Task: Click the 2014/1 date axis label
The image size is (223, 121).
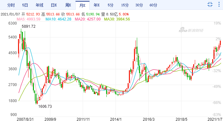Action: (116, 119)
